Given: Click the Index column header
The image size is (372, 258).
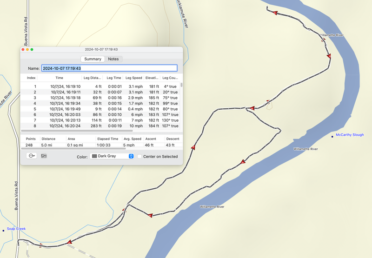Looking at the screenshot, I should (31, 78).
